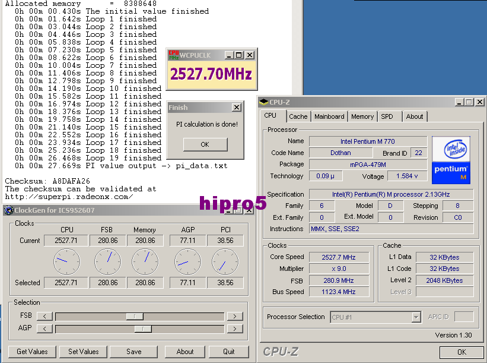Switch to the Memory tab in CPU-Z
487x363 pixels.
(x=362, y=116)
